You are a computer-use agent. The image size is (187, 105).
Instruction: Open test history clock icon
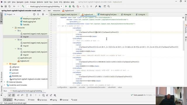coord(44,95)
